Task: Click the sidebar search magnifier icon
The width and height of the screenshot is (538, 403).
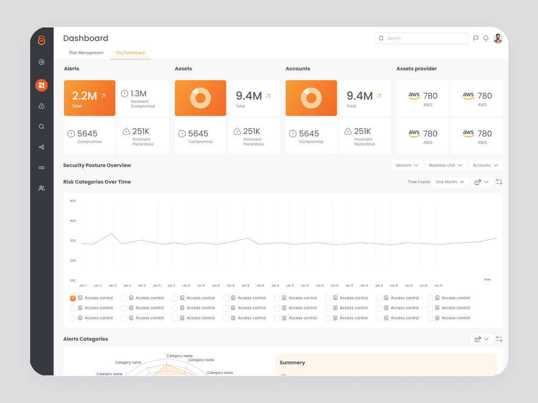Action: [x=41, y=126]
